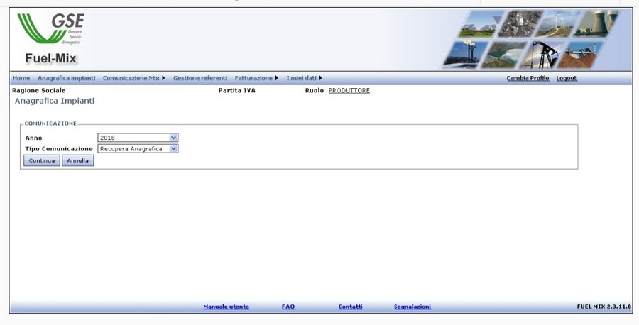Open the Tipo Comunicazione dropdown
The height and width of the screenshot is (325, 639).
click(x=138, y=148)
